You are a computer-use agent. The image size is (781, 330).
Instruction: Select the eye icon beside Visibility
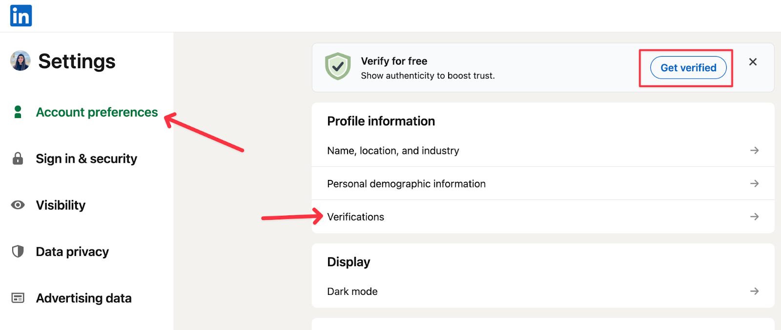pos(18,205)
